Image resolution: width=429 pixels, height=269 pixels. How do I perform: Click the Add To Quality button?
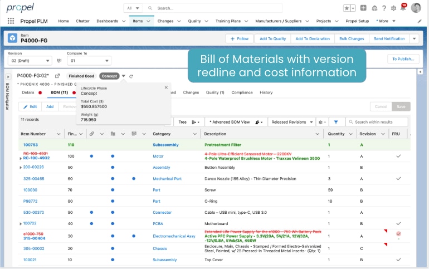pyautogui.click(x=272, y=38)
